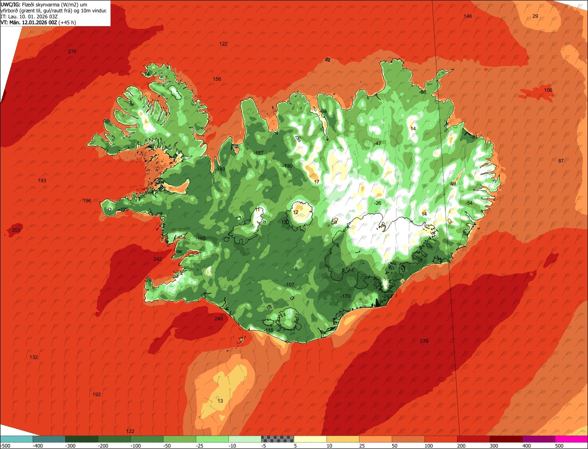Click the 'IT: Lau. 10. 01. 2026 03Z' line
588x449 pixels.
point(29,17)
